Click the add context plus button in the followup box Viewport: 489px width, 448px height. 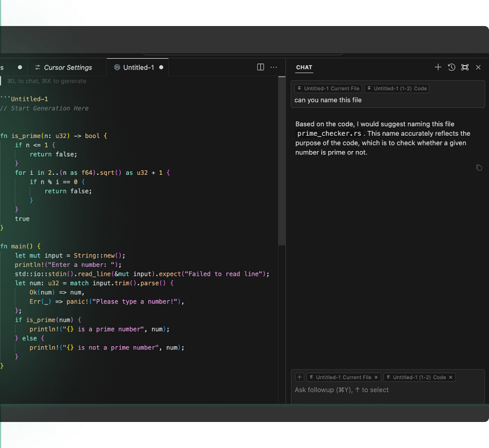click(299, 377)
